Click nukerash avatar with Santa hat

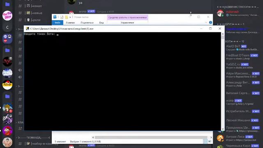point(220,13)
